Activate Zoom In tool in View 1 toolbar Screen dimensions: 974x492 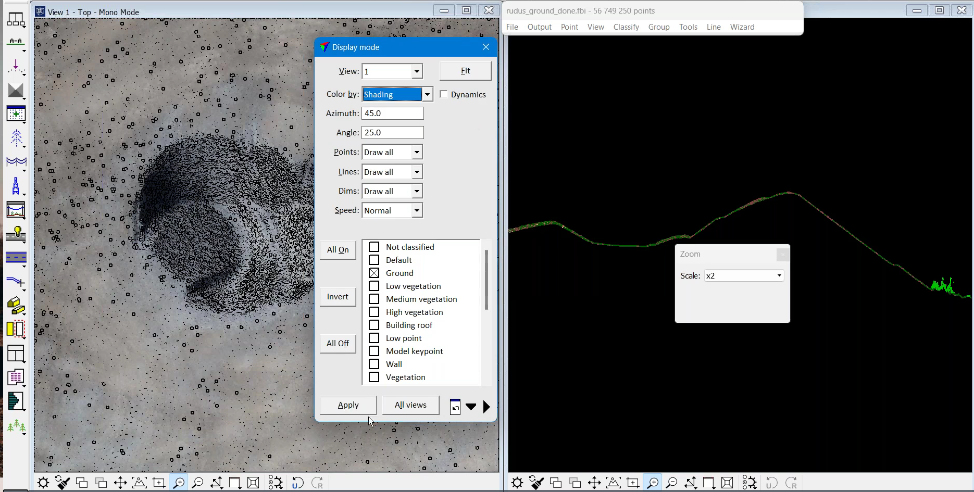click(178, 483)
